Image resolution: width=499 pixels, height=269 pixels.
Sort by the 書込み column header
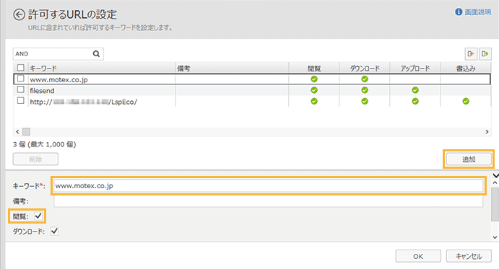(466, 68)
